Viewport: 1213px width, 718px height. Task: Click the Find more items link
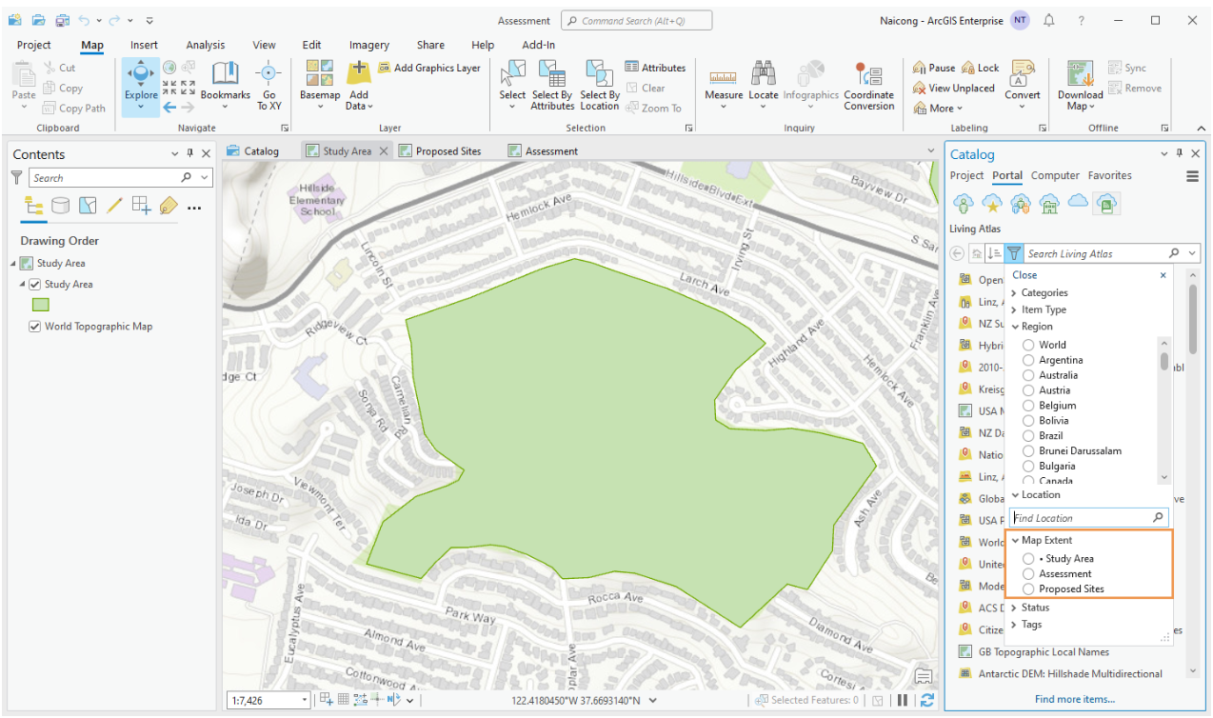1074,699
